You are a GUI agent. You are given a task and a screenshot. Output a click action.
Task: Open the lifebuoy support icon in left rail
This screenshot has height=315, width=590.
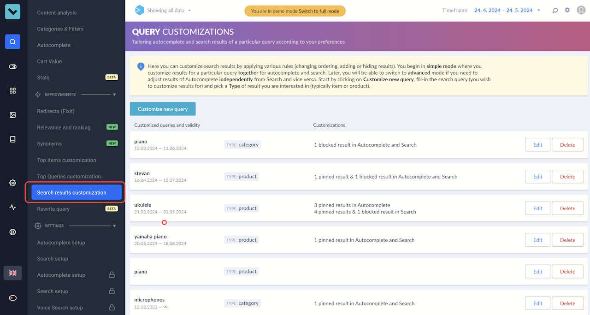tap(12, 232)
